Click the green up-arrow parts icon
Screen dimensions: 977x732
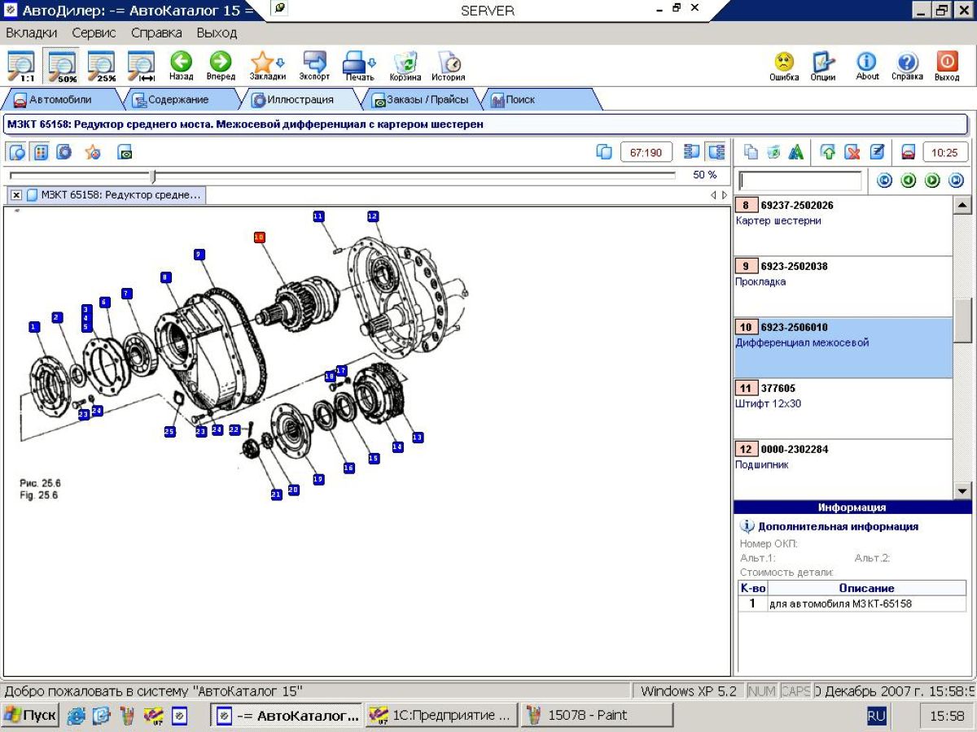(x=828, y=152)
